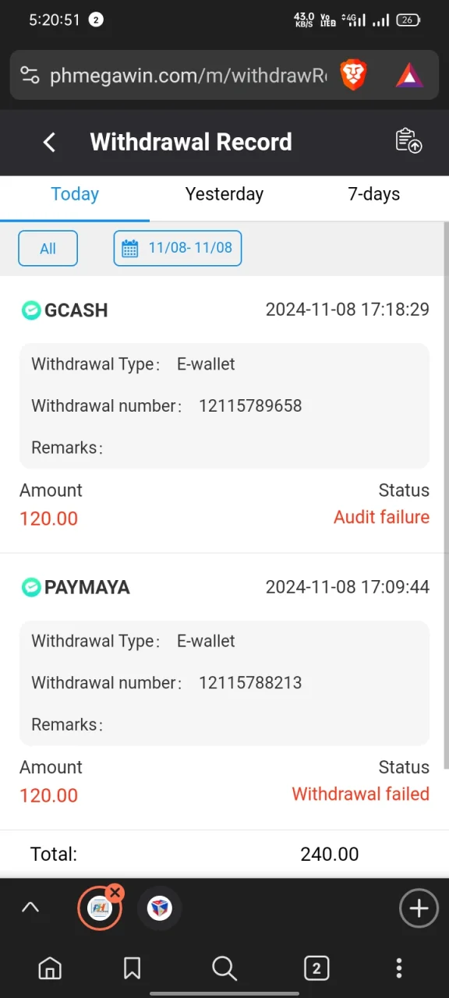Switch to the Yesterday tab
The image size is (449, 998).
click(x=224, y=194)
